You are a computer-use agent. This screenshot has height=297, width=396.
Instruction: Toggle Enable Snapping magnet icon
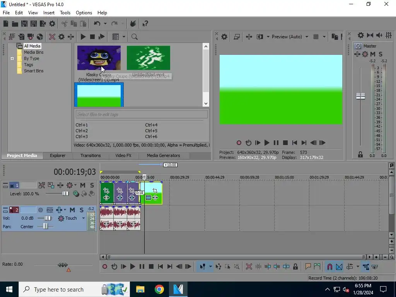[x=329, y=267]
